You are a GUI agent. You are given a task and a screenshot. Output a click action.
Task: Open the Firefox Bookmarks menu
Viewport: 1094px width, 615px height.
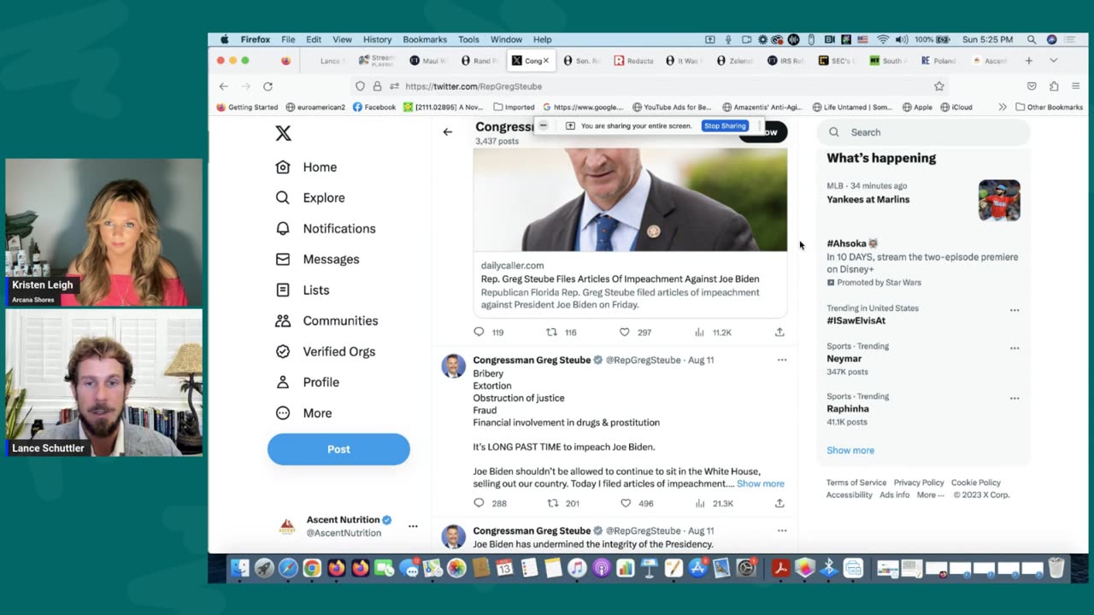425,39
